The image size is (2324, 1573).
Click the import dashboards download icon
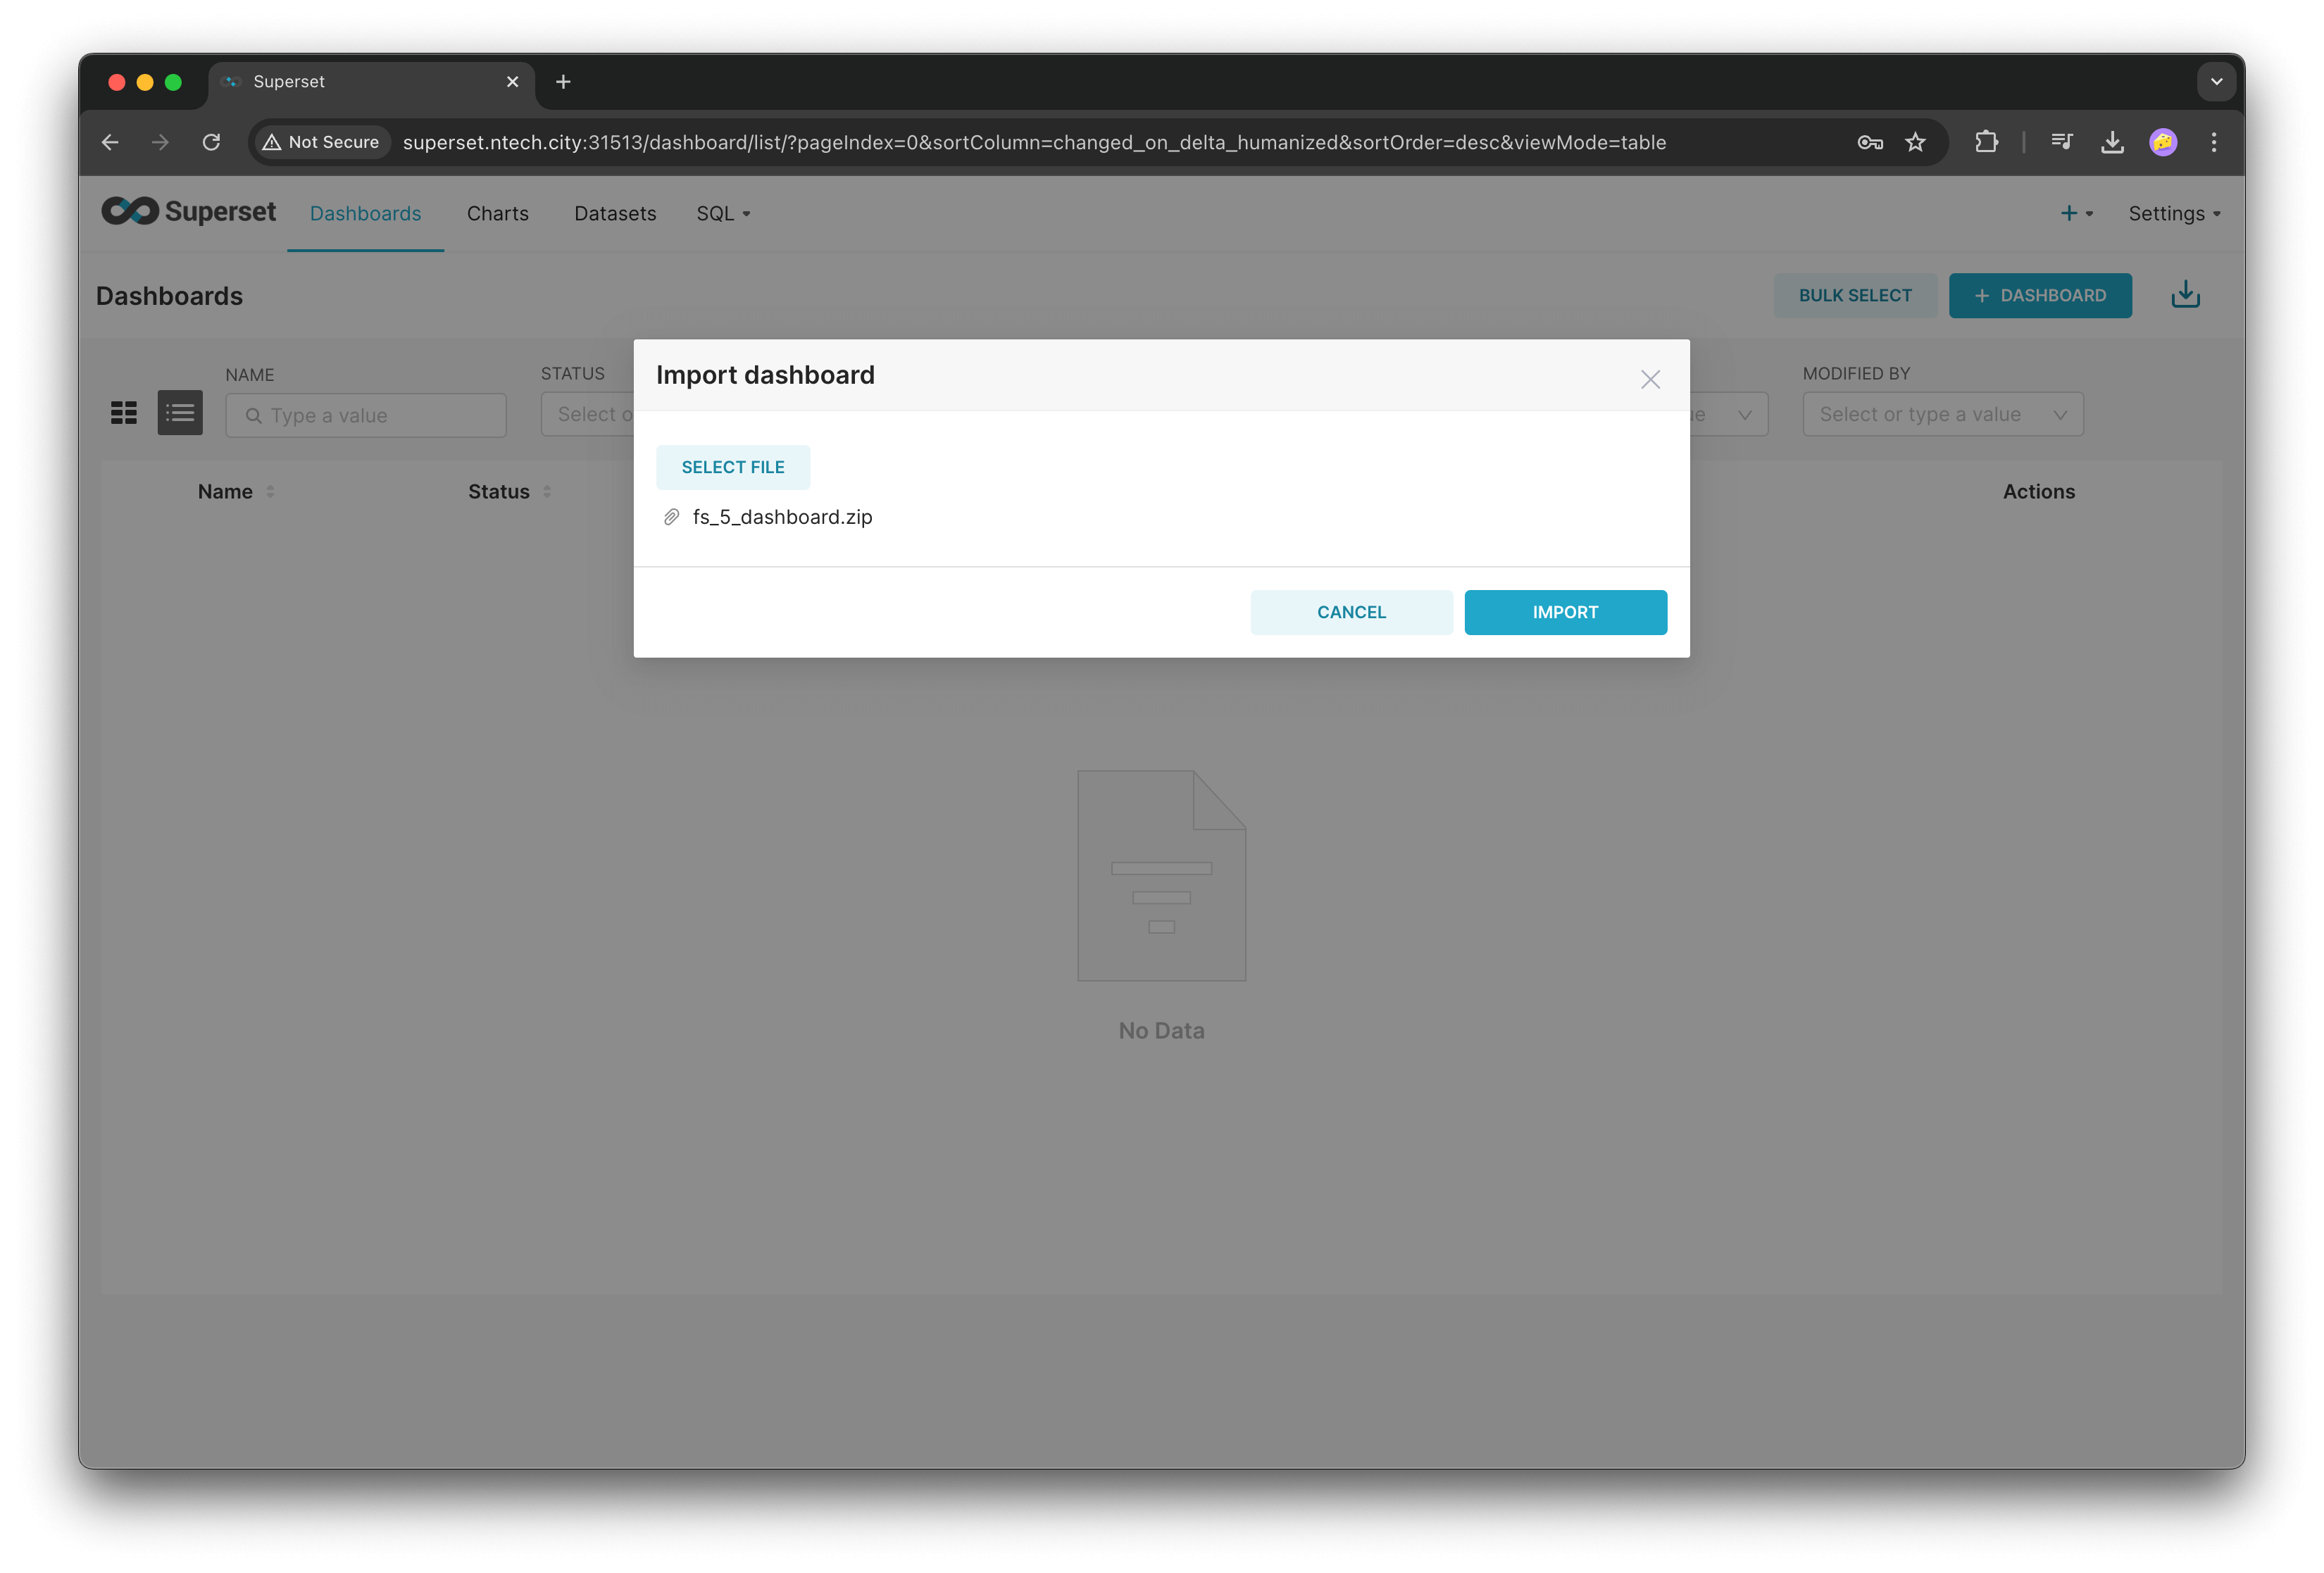pos(2185,295)
